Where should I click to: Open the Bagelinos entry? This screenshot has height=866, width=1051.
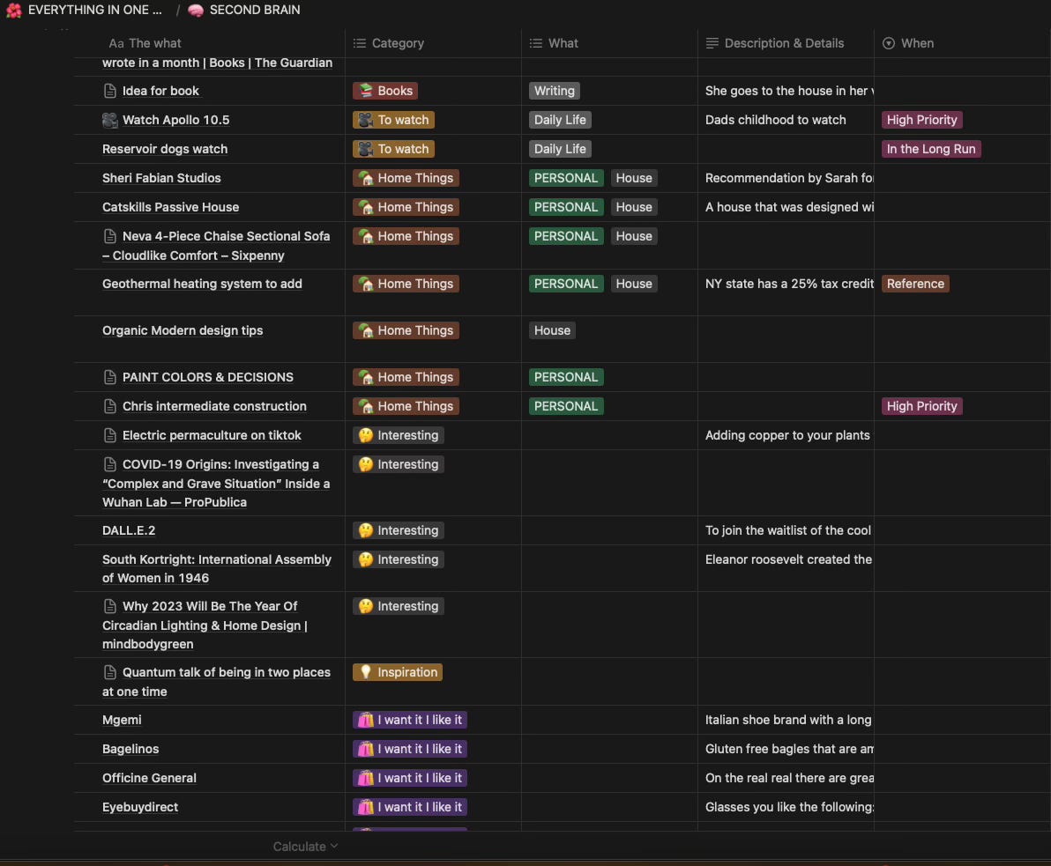click(130, 749)
